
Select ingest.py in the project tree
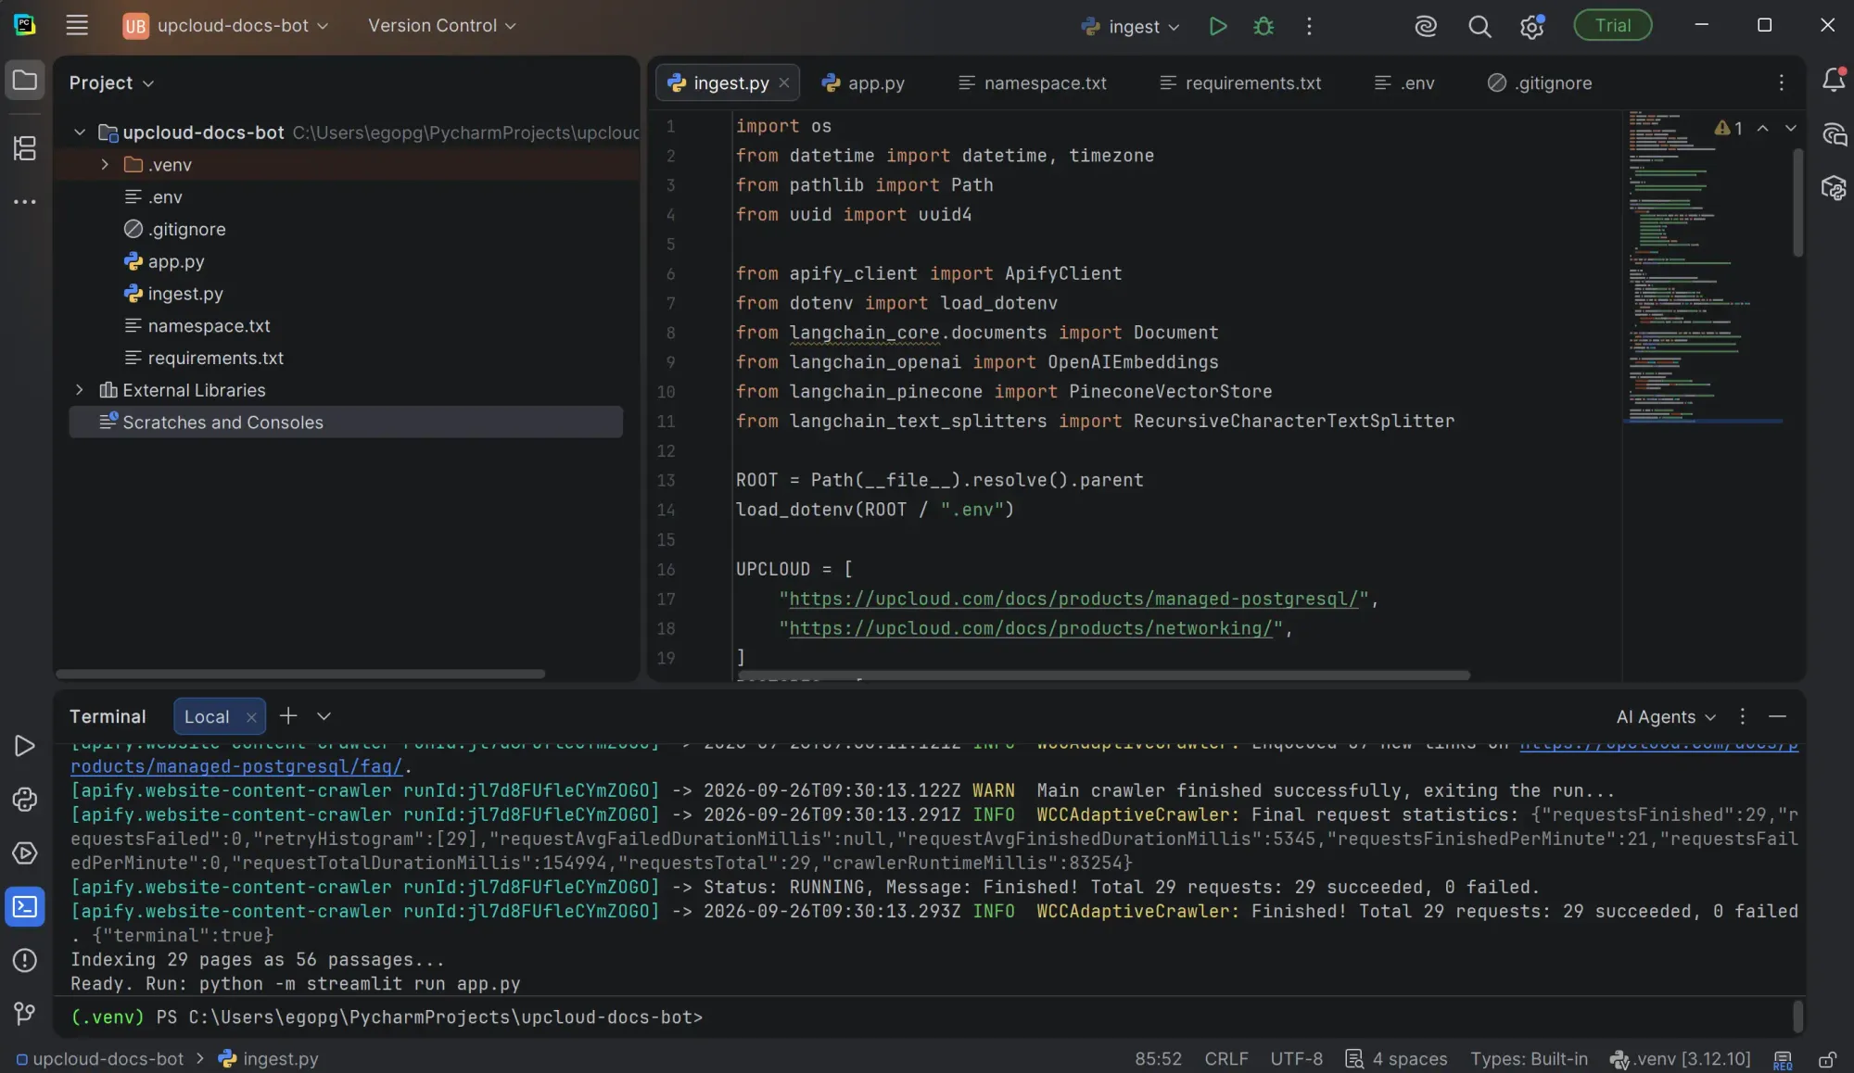click(185, 294)
